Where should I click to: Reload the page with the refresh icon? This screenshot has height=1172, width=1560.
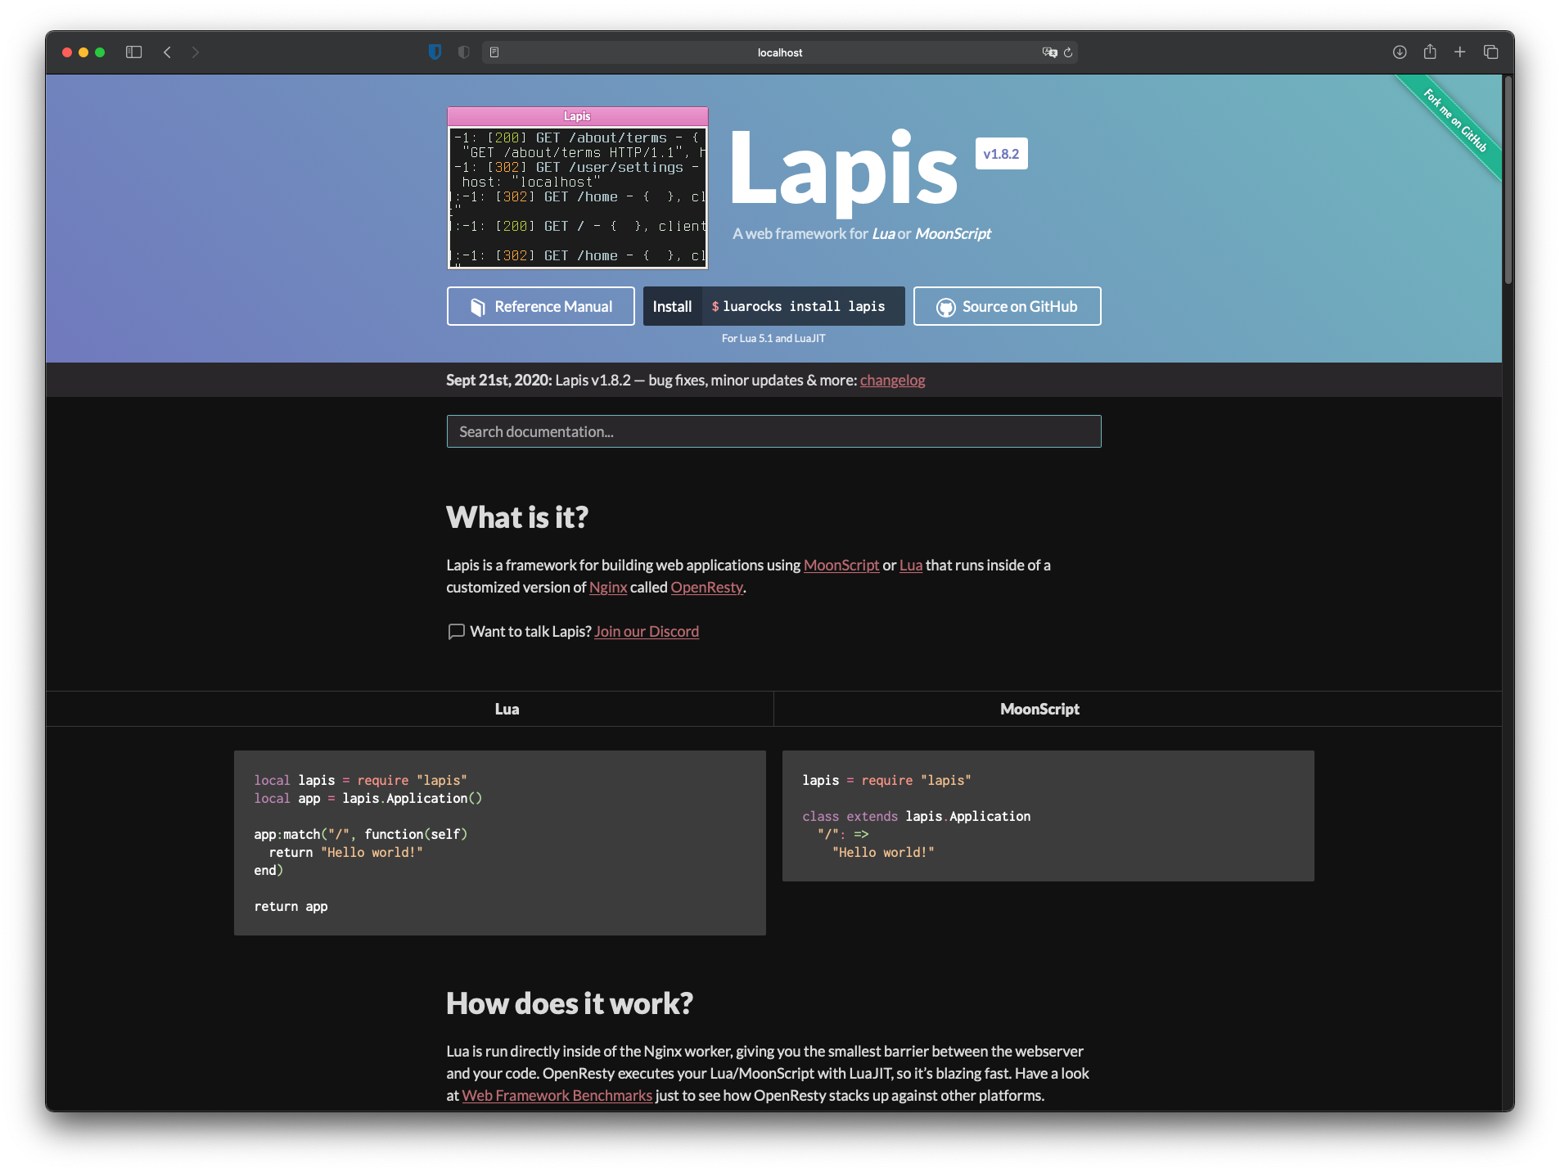(1068, 52)
